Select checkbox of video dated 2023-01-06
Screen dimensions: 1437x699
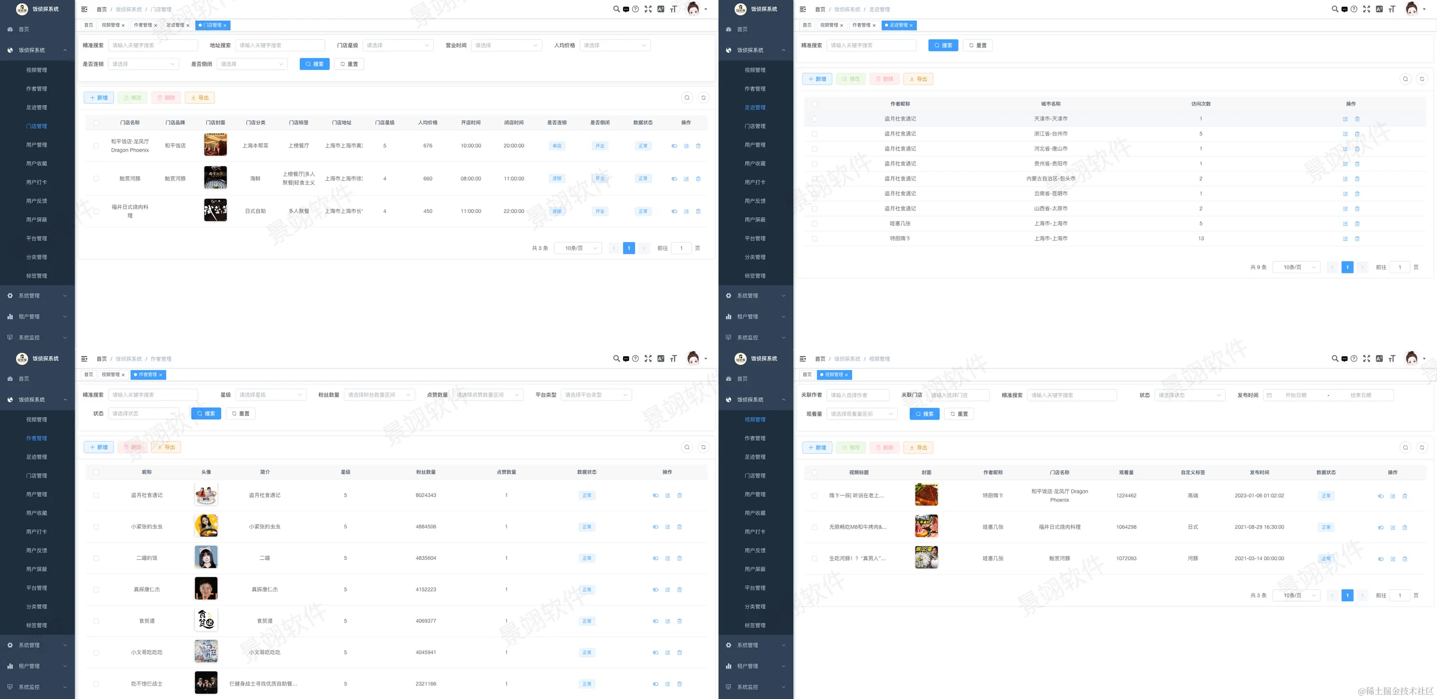tap(814, 495)
